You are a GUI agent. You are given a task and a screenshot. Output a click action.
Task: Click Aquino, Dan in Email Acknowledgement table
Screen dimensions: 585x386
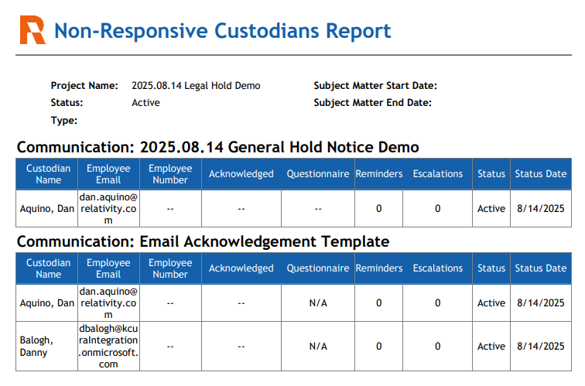(47, 302)
